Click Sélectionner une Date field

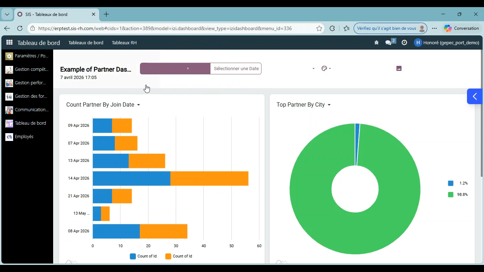point(236,69)
